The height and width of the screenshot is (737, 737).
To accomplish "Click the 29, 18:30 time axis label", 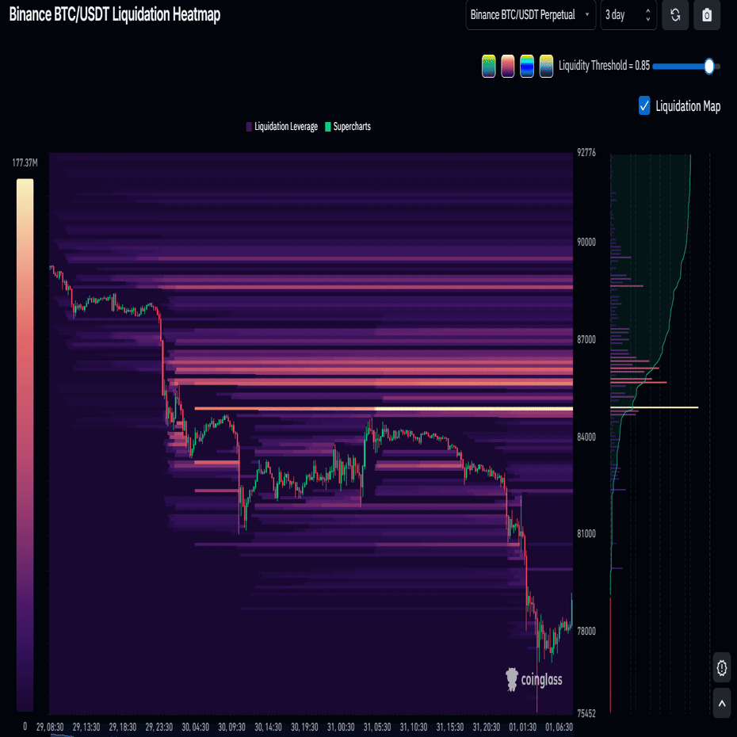I will tap(123, 727).
